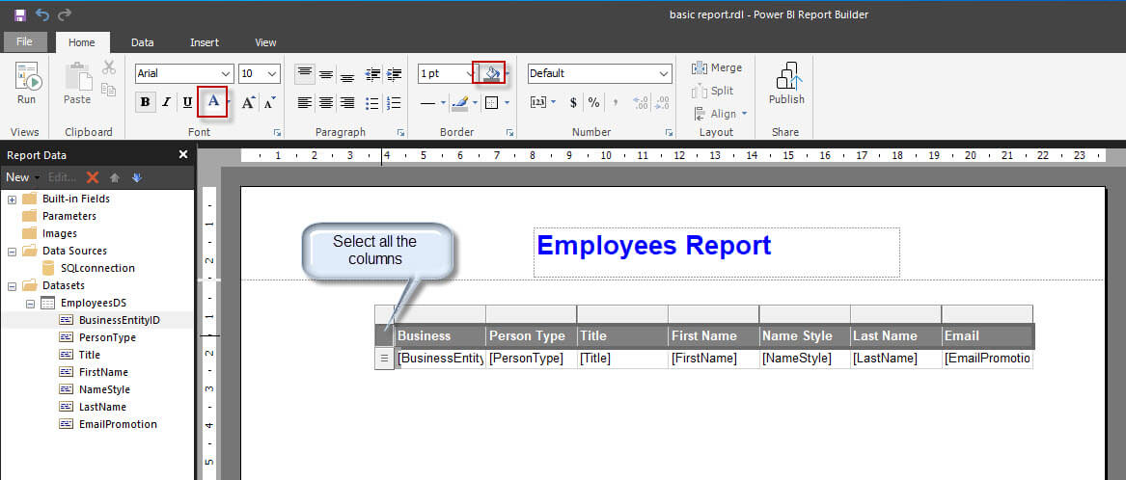The width and height of the screenshot is (1126, 480).
Task: Select the SQLconnection data source
Action: click(x=97, y=268)
